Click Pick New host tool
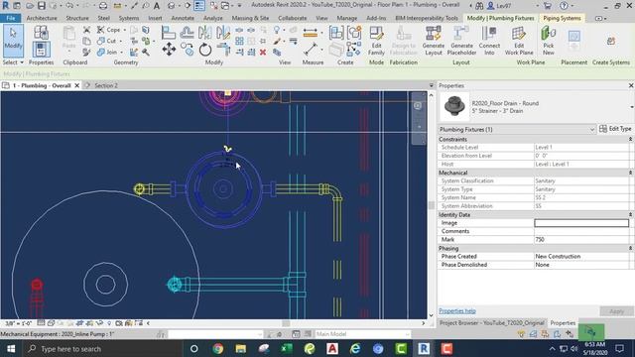Screen dimensions: 635x357 [x=549, y=41]
